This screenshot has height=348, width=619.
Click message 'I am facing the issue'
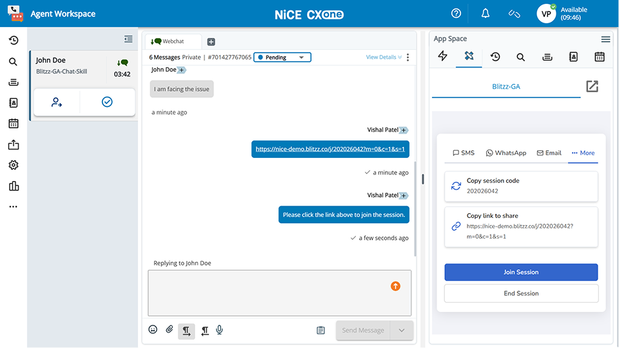182,89
